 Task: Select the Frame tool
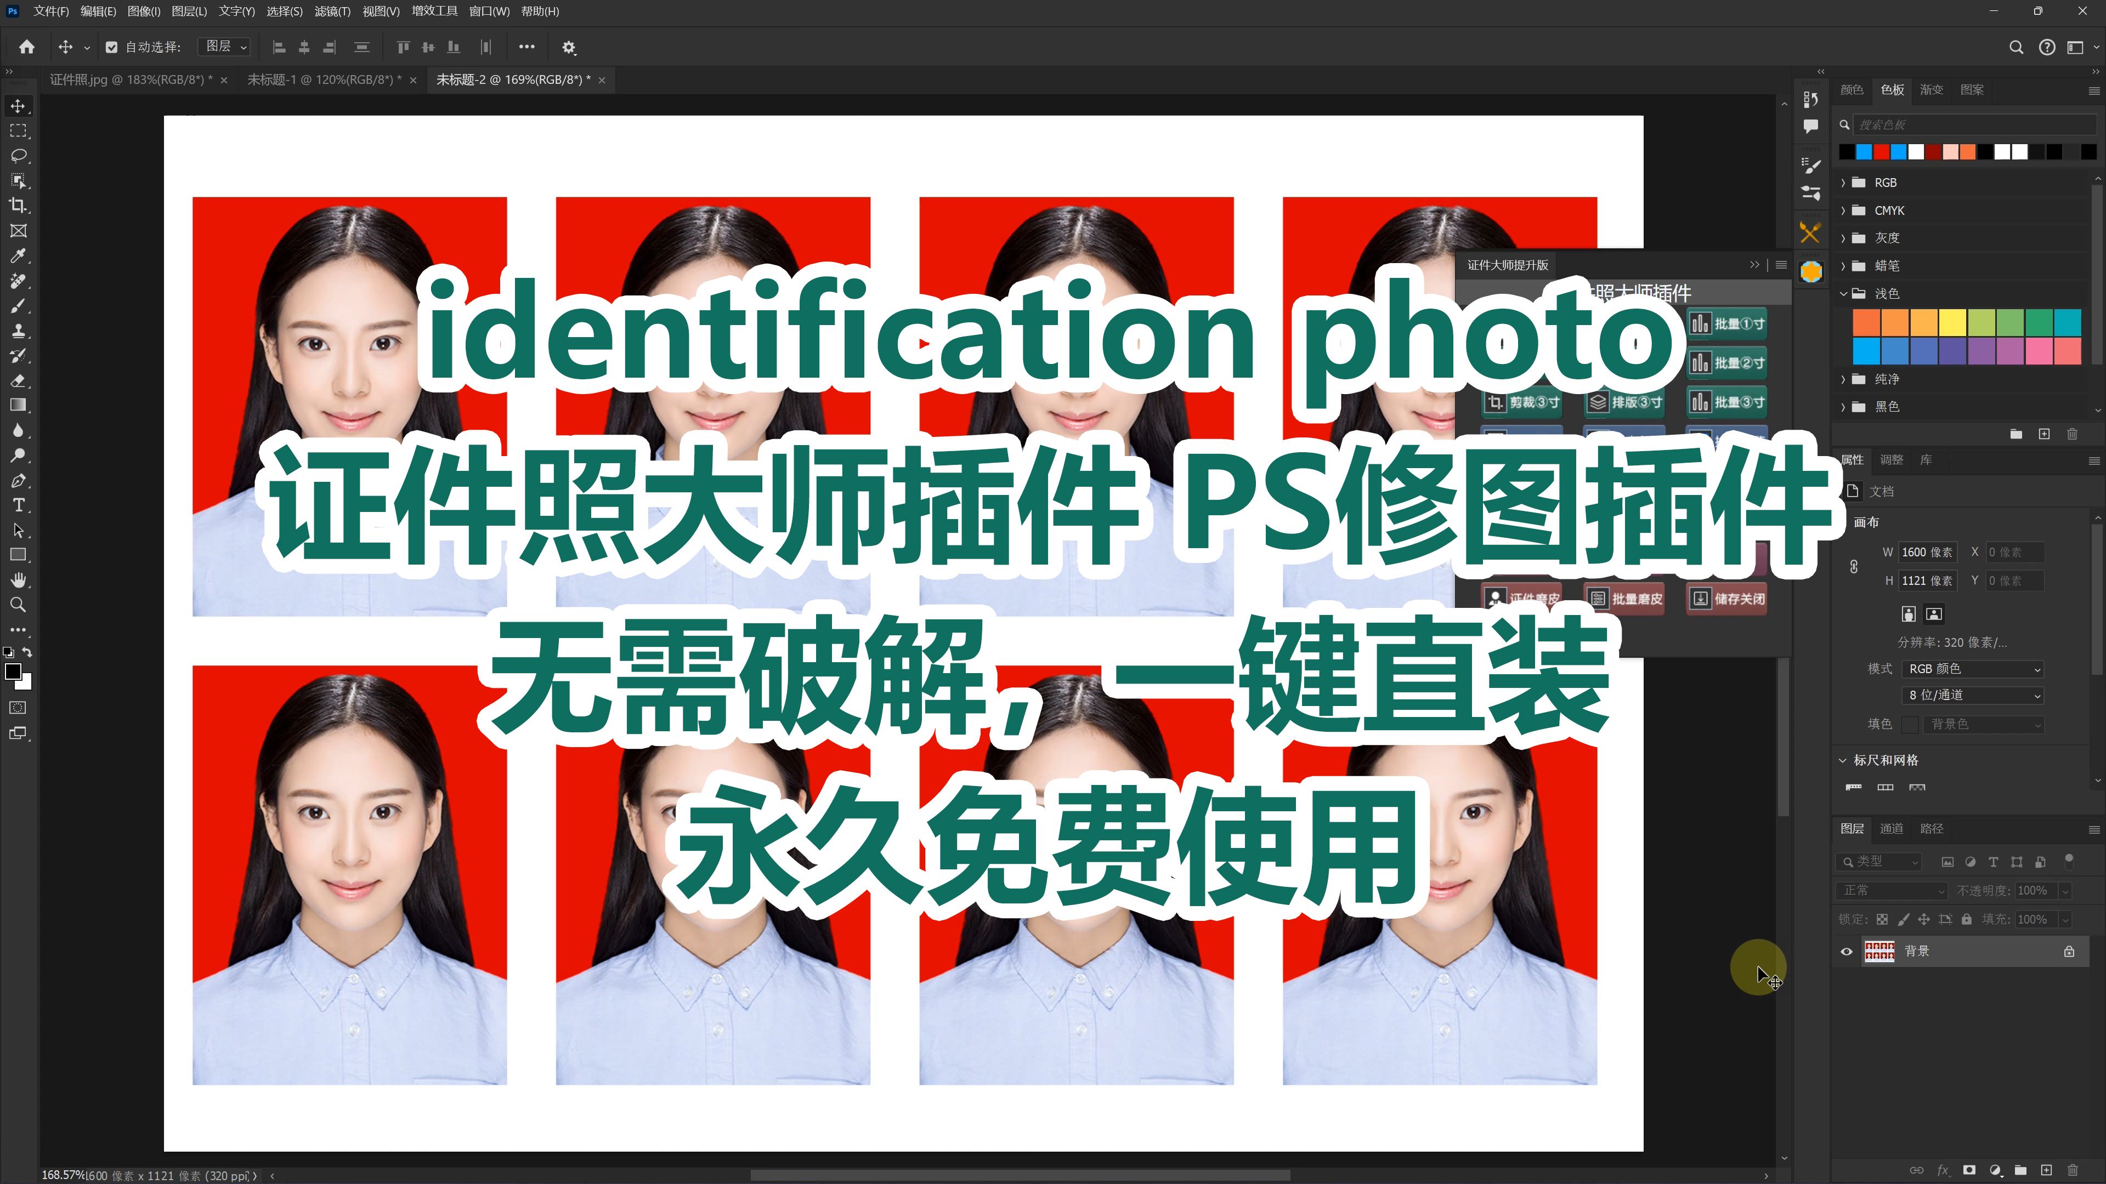(x=18, y=231)
